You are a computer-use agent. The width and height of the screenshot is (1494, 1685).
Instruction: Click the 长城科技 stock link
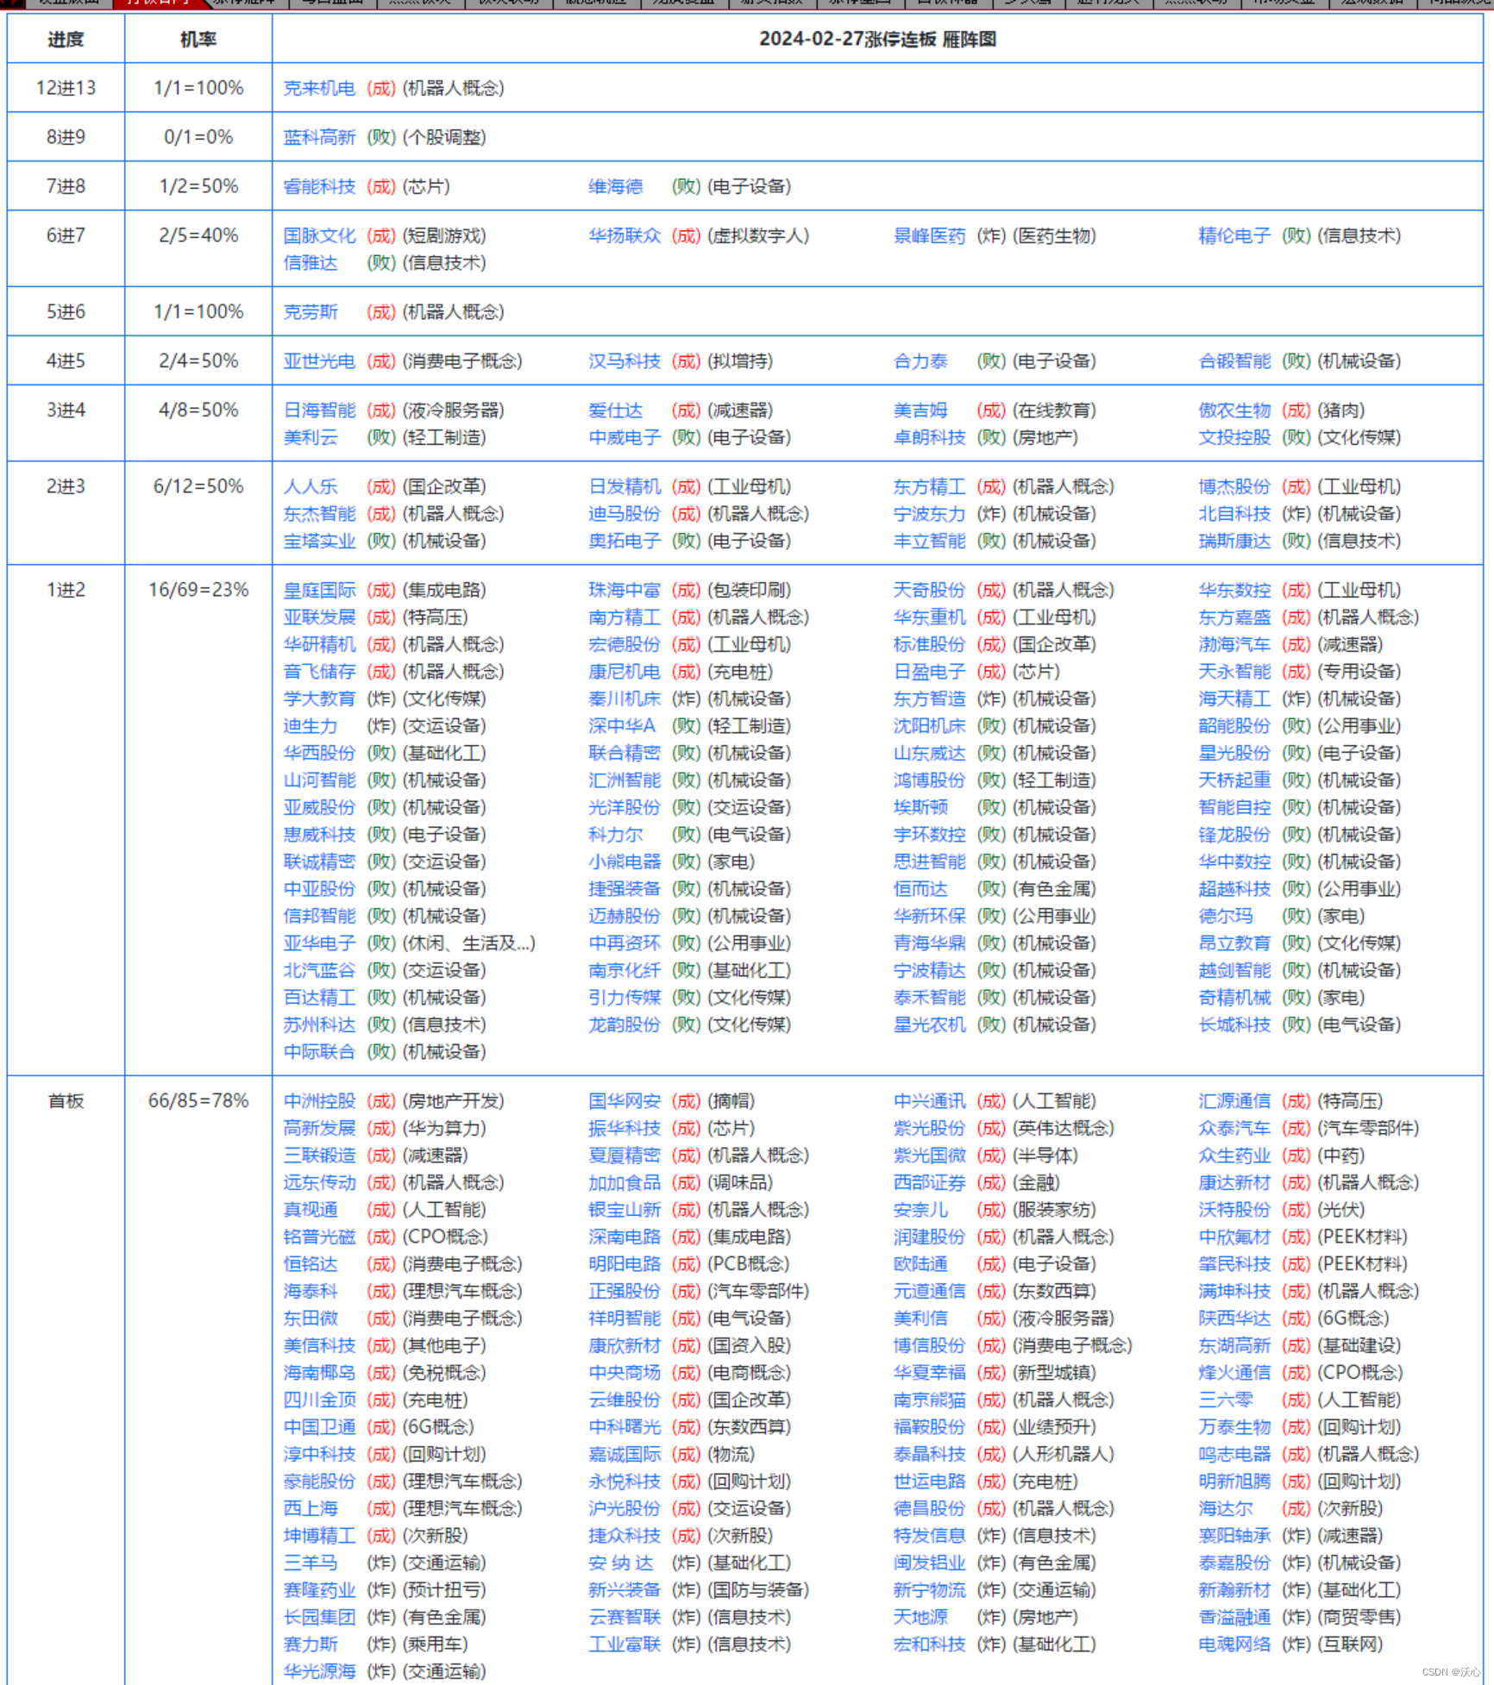point(1234,1024)
